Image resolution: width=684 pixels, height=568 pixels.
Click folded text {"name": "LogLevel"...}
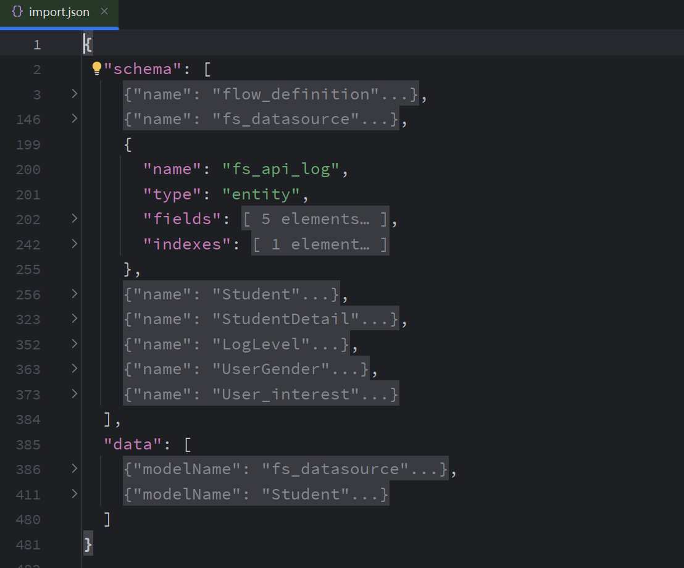pyautogui.click(x=236, y=345)
